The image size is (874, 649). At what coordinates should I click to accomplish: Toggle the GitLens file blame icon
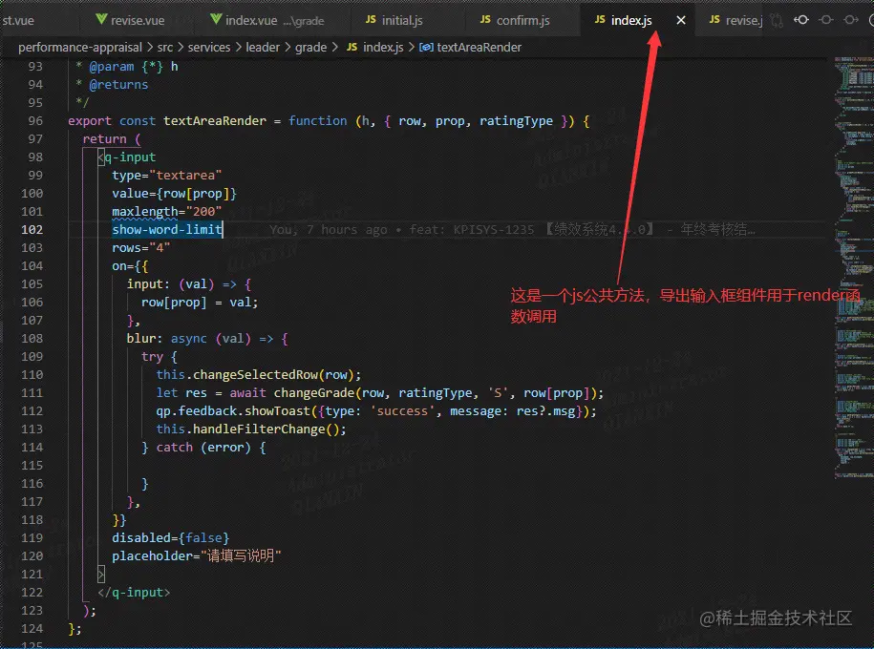(x=826, y=20)
